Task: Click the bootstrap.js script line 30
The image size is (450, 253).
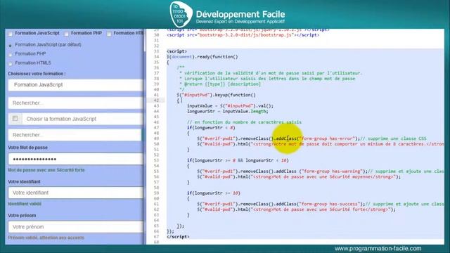Action: (243, 35)
